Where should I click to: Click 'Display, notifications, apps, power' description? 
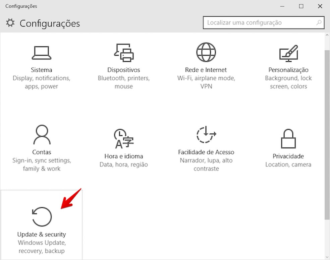click(42, 82)
